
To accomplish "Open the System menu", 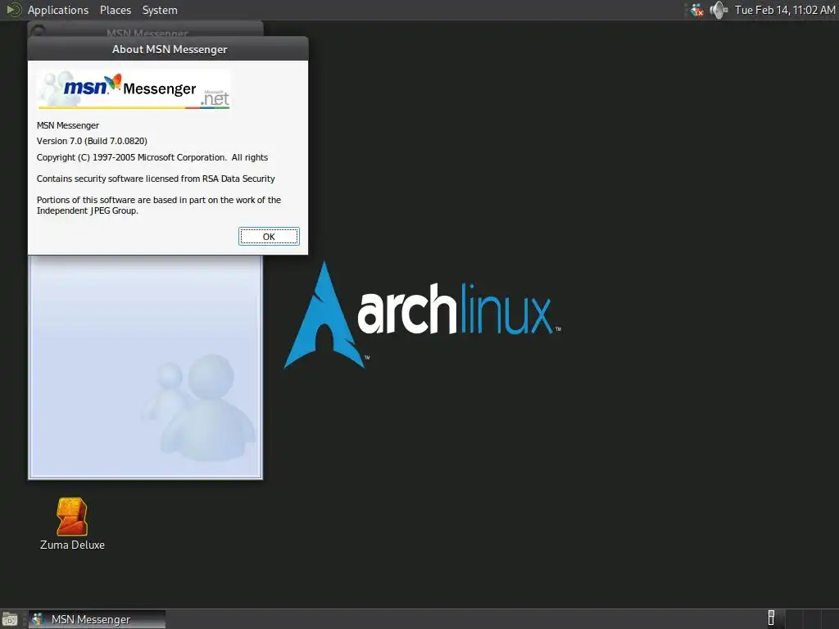I will tap(160, 10).
